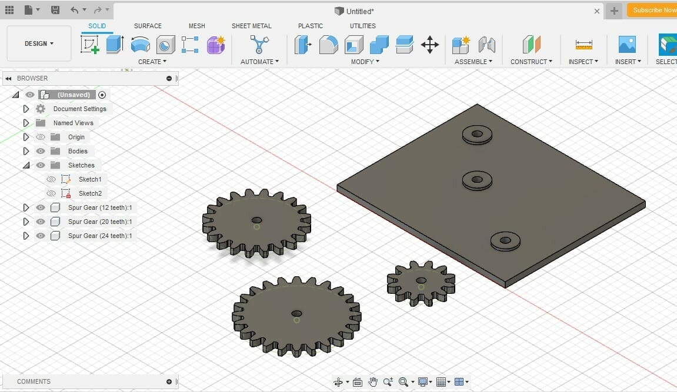This screenshot has height=392, width=677.
Task: Expand Spur Gear (24 teeth):1 component
Action: tap(26, 236)
